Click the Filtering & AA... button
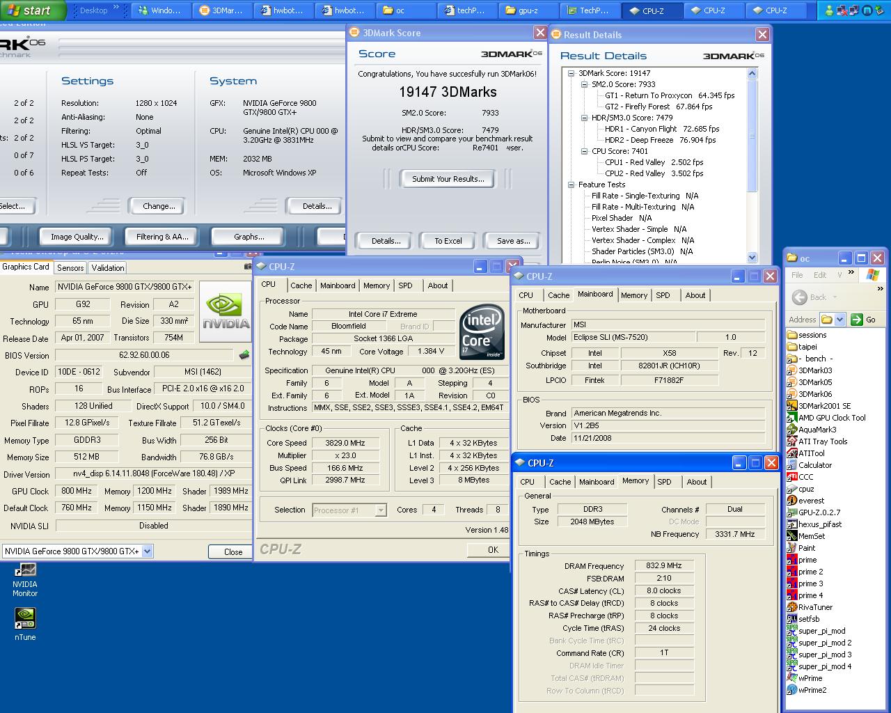 click(x=162, y=237)
